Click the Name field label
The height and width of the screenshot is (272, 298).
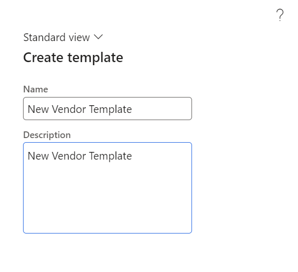click(35, 89)
